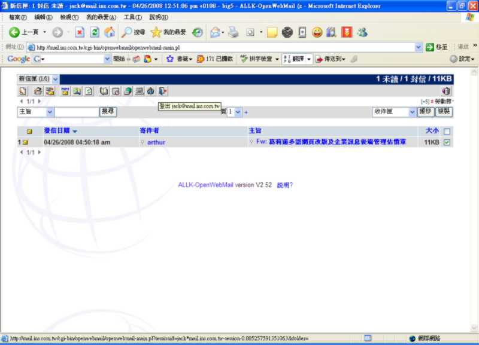Click the smiley face toolbar icon

(317, 32)
